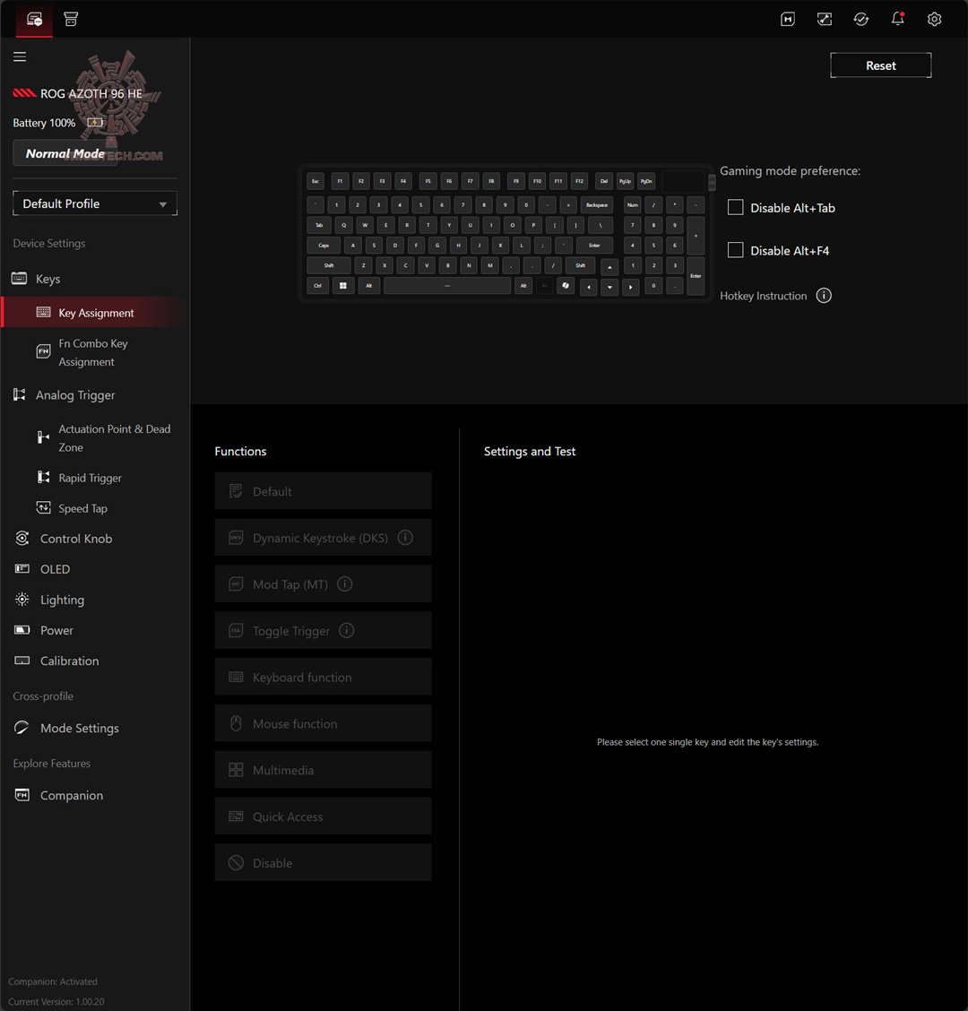Click the Mode Settings icon

point(22,727)
